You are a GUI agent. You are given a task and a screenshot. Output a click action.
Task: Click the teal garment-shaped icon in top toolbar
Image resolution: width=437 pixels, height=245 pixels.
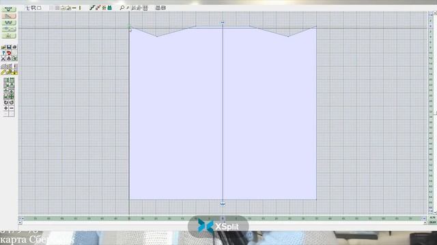[109, 7]
